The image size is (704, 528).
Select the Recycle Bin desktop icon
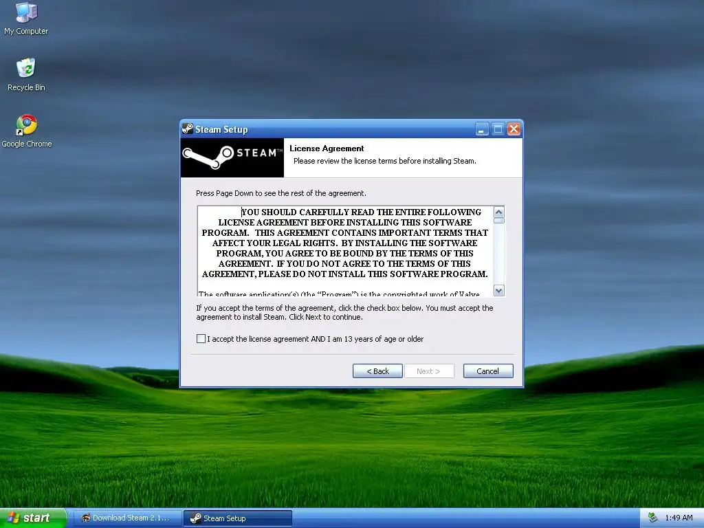(26, 74)
